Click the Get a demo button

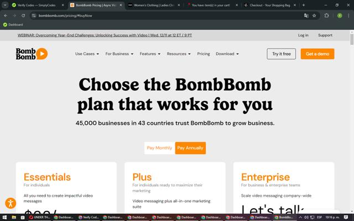(317, 54)
